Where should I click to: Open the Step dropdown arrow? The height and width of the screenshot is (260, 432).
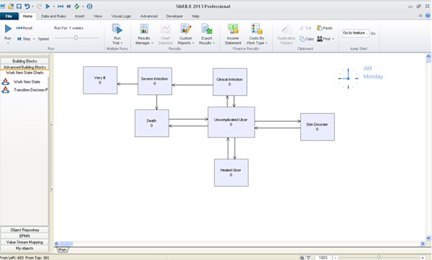pyautogui.click(x=34, y=39)
